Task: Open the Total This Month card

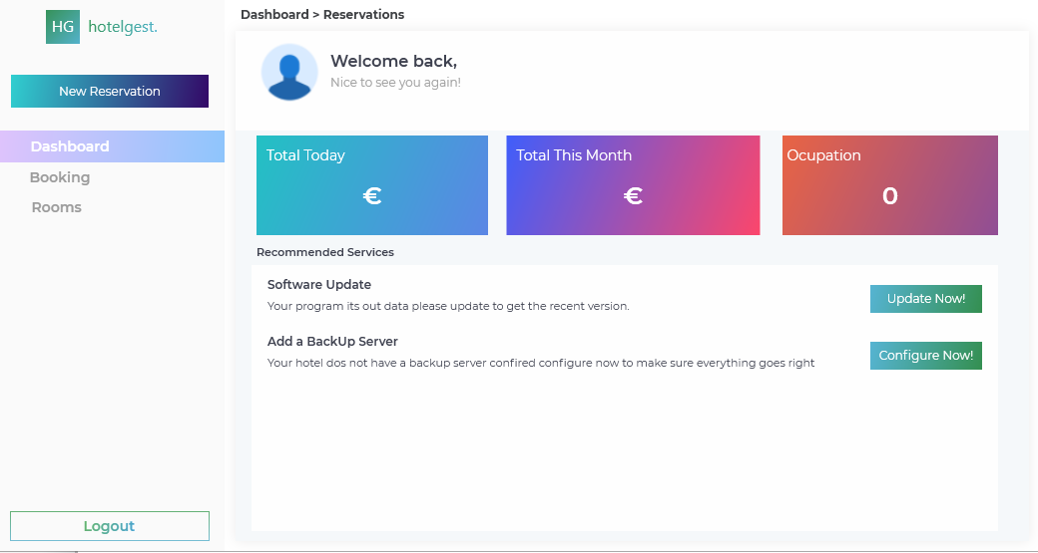Action: click(633, 185)
